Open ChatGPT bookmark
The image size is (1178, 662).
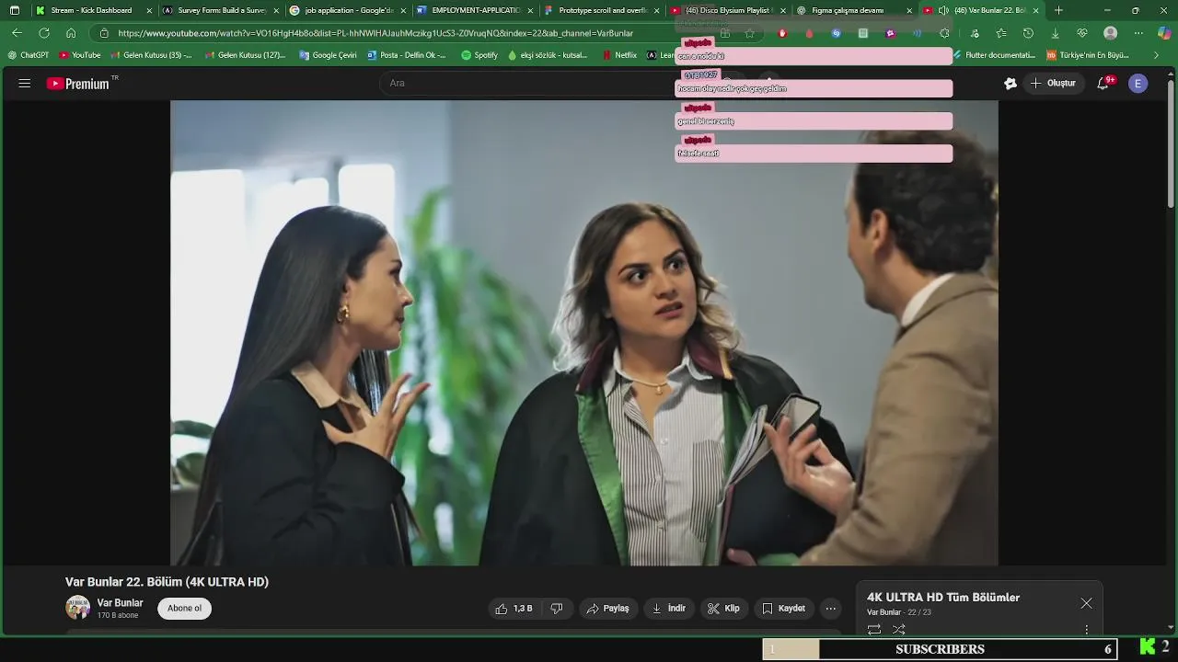(x=29, y=55)
